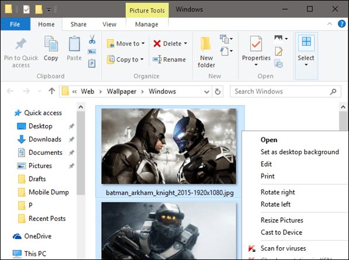The height and width of the screenshot is (260, 349).
Task: Click the Copy path icon
Action: 92,51
